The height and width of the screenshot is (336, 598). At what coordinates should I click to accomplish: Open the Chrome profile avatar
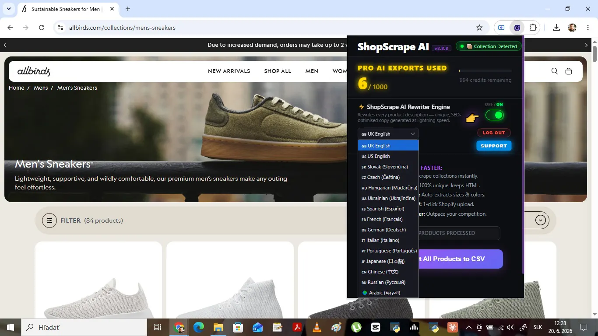[x=572, y=28]
